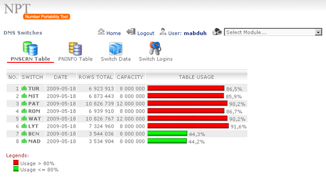
Task: Click the user profile icon beside mabduh
Action: tap(163, 32)
